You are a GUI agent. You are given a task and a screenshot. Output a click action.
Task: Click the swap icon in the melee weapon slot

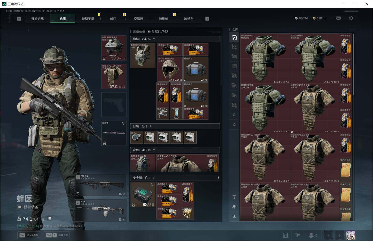pos(123,123)
